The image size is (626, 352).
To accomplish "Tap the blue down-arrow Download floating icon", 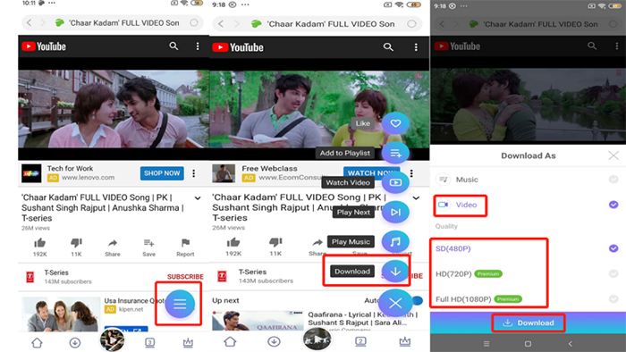I will (395, 271).
